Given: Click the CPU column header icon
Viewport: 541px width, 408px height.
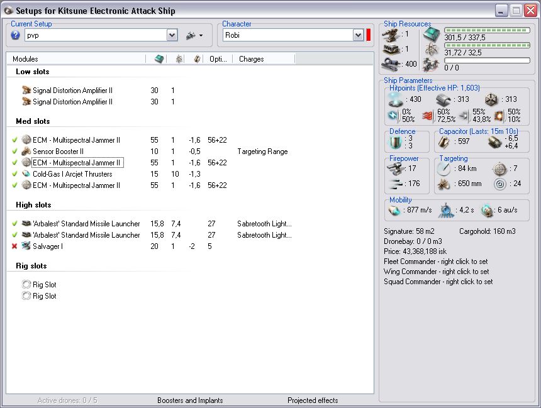Looking at the screenshot, I should [159, 59].
